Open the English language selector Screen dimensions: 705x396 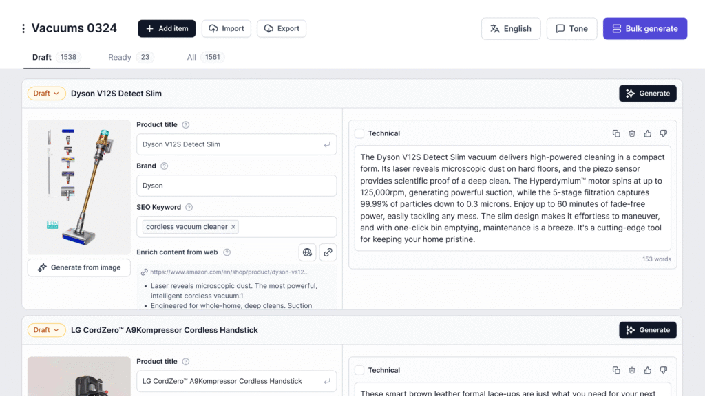click(510, 29)
